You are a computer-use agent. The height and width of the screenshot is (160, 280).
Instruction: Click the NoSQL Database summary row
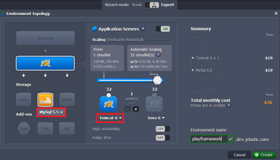(232, 76)
